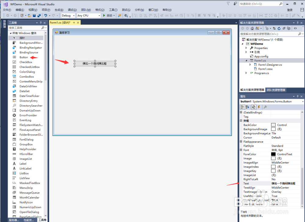Screen dimensions: 305x222
Task: Select the DataGridView control in Toolbox
Action: 28,86
